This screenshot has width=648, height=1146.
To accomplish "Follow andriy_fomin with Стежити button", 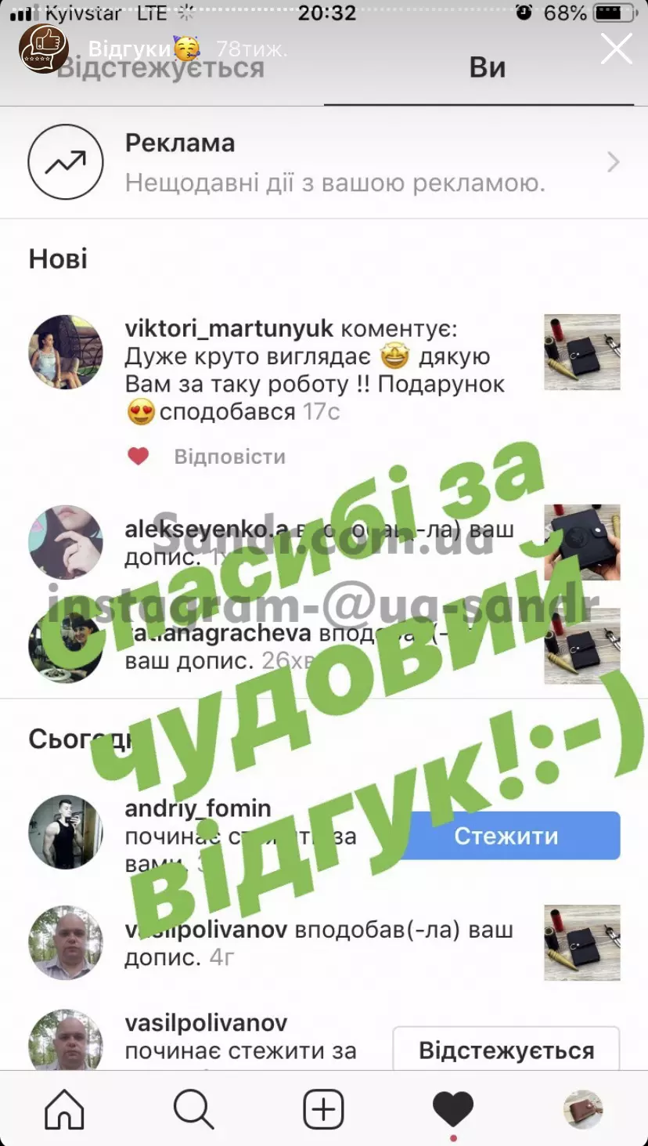I will point(506,836).
